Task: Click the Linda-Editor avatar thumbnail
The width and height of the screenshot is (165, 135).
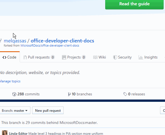Action: pos(5,133)
